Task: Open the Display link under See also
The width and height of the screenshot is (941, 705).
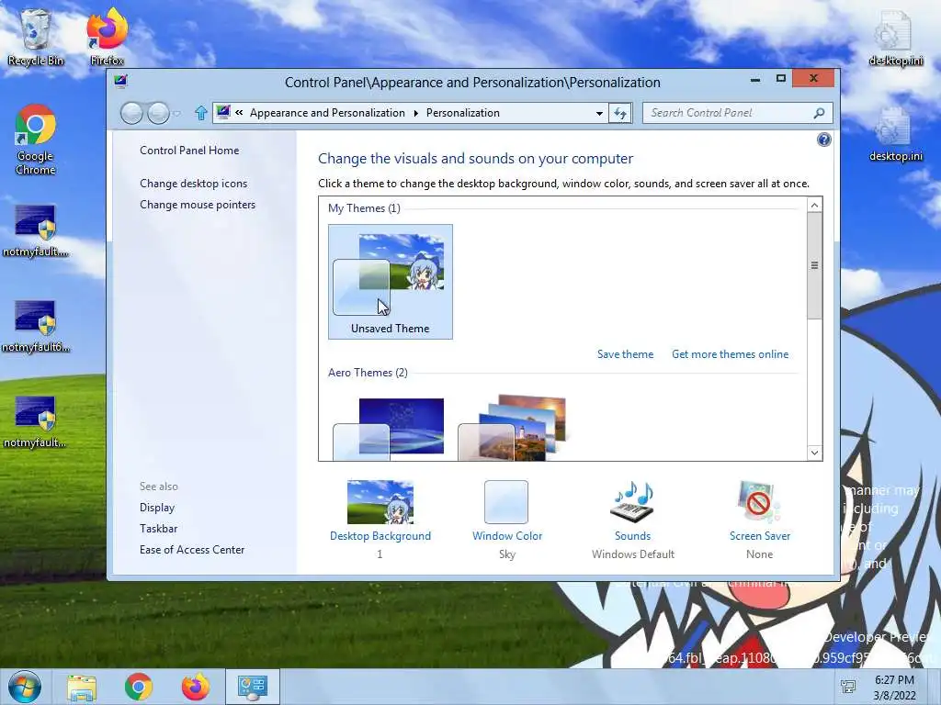Action: [157, 508]
